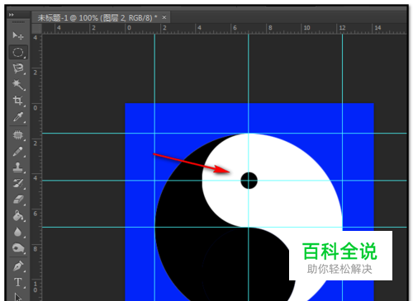Pick the Sponge tool
Image resolution: width=413 pixels, height=301 pixels.
(x=18, y=248)
